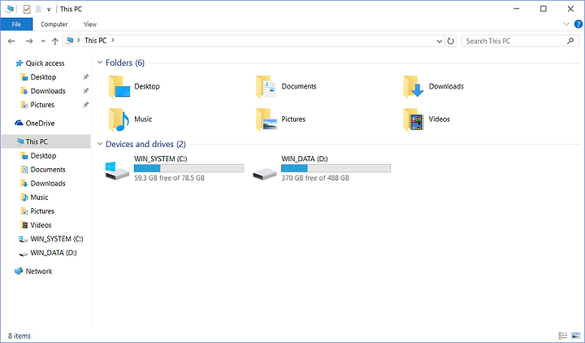Open the View ribbon tab
Viewport: 585px width, 343px height.
point(90,24)
